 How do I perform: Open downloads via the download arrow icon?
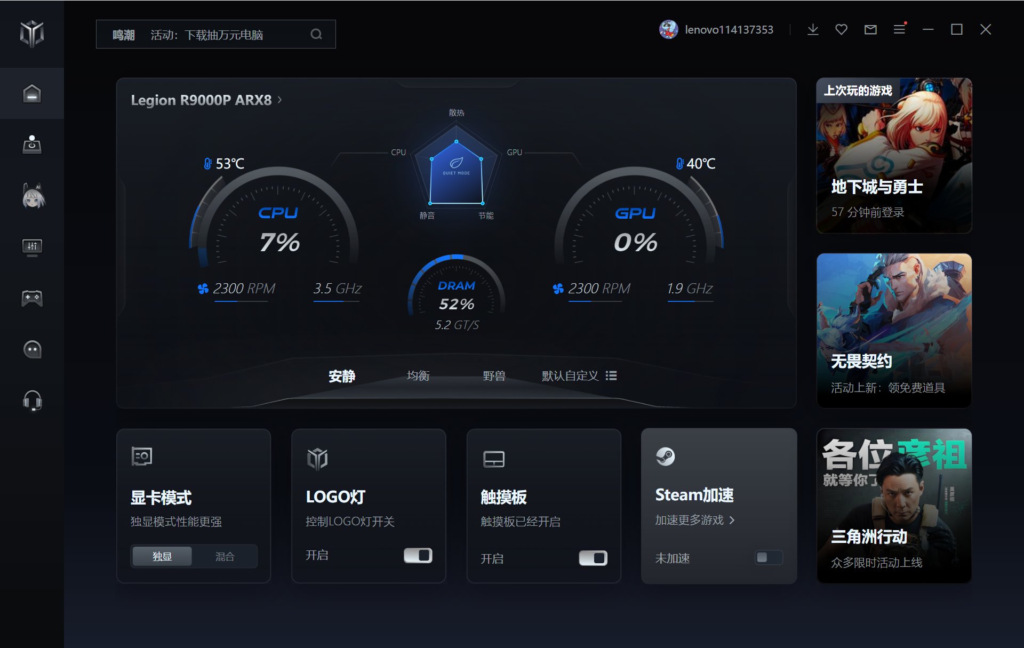pyautogui.click(x=813, y=29)
